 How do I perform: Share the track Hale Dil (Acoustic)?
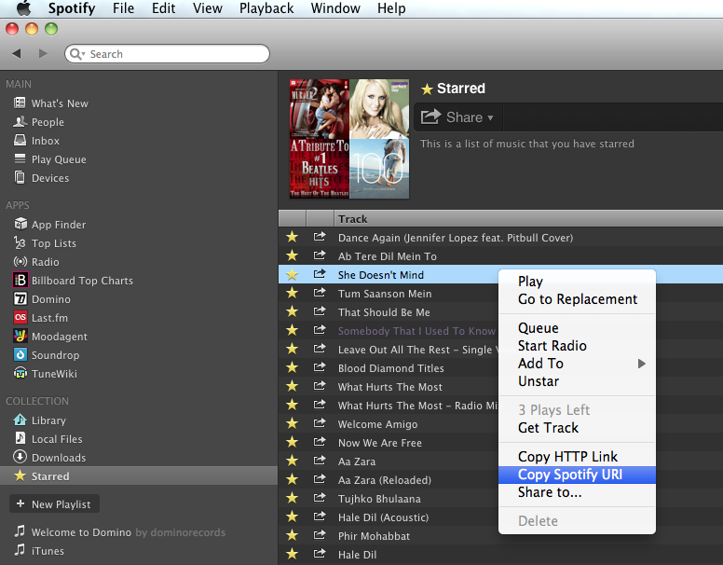319,517
